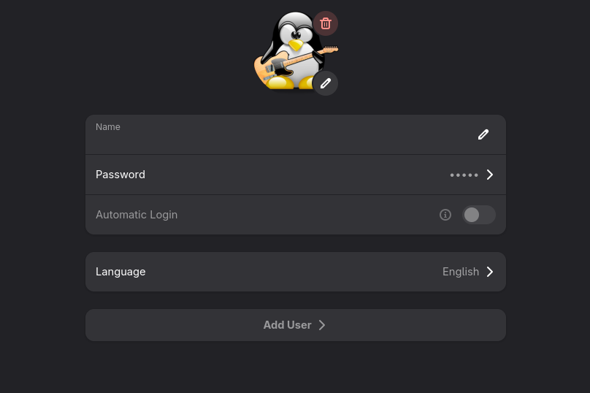Click the pencil icon in the Name row
590x393 pixels.
pos(483,134)
